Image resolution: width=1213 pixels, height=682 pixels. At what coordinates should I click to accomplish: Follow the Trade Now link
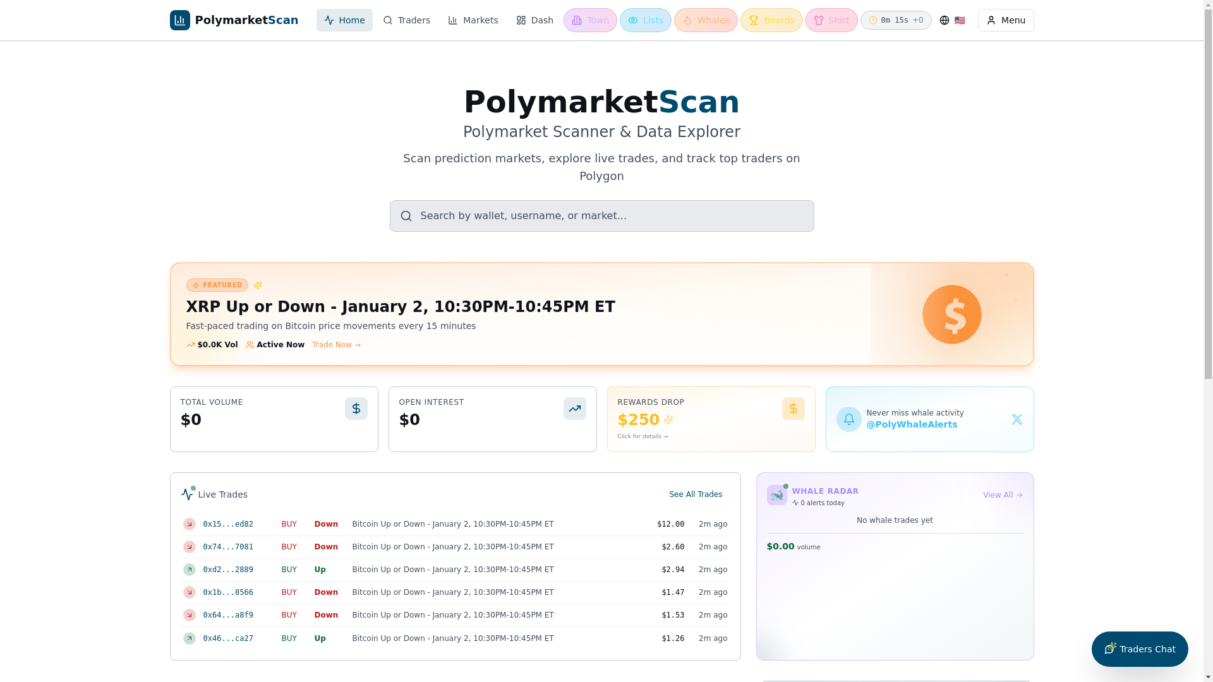click(x=336, y=345)
